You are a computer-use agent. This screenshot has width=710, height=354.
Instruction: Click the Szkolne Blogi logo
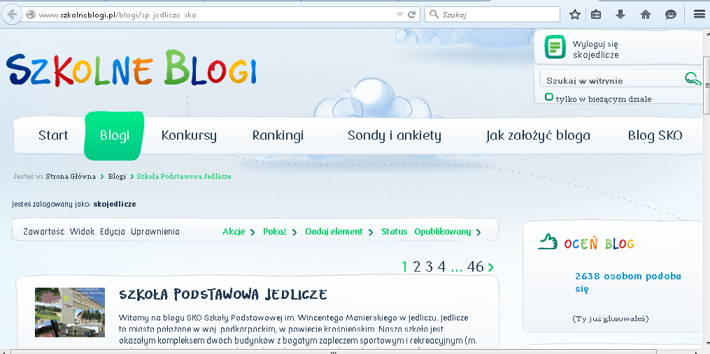pos(132,68)
